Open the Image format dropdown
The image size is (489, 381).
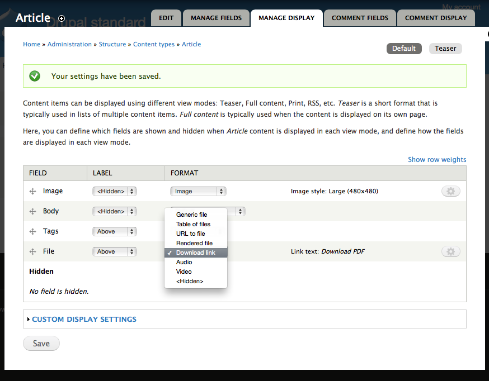click(x=198, y=191)
